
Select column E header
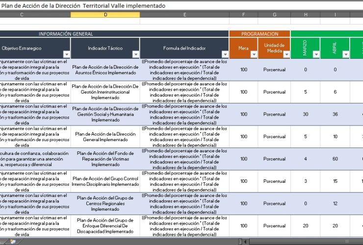click(184, 15)
